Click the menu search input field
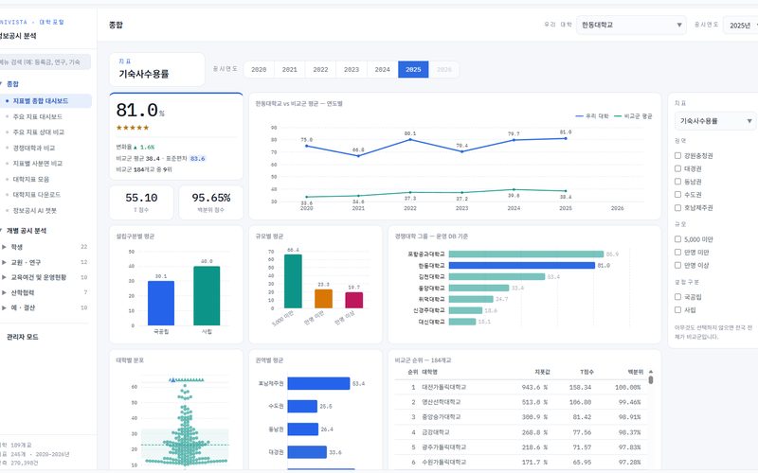758x473 pixels. click(45, 61)
